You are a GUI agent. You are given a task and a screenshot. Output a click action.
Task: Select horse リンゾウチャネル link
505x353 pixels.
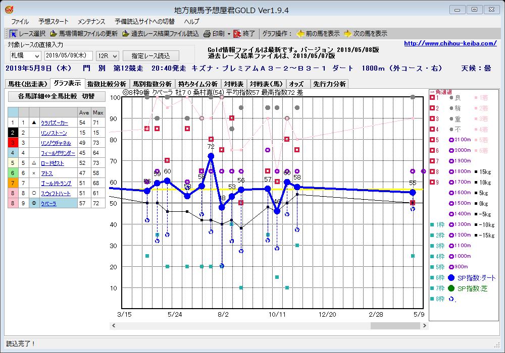click(x=56, y=143)
